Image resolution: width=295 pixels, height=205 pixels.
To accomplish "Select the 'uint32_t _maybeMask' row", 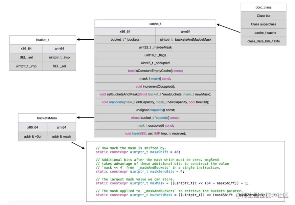I will (x=155, y=47).
